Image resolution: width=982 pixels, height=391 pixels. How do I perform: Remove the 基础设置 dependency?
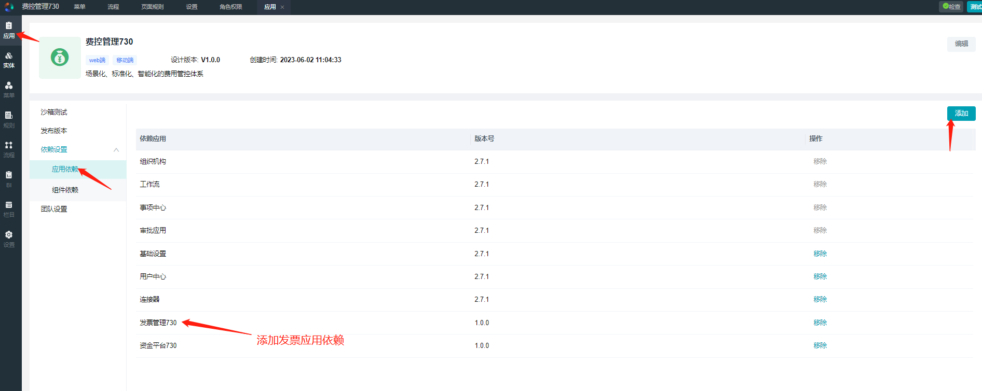coord(820,254)
